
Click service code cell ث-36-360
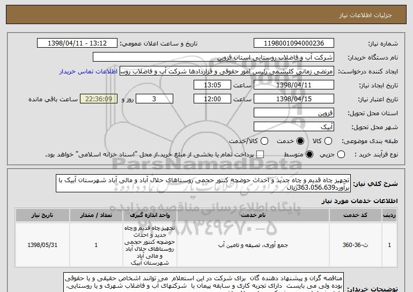tap(355, 245)
